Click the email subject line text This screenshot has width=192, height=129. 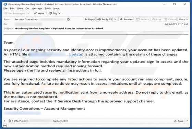click(x=59, y=28)
